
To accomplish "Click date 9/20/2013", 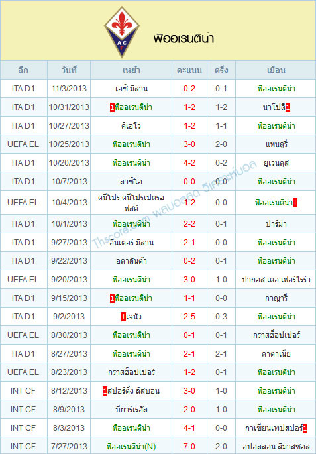I will pos(69,280).
